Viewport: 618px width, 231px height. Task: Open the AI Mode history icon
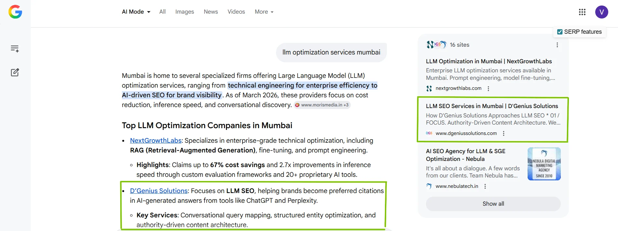point(15,49)
